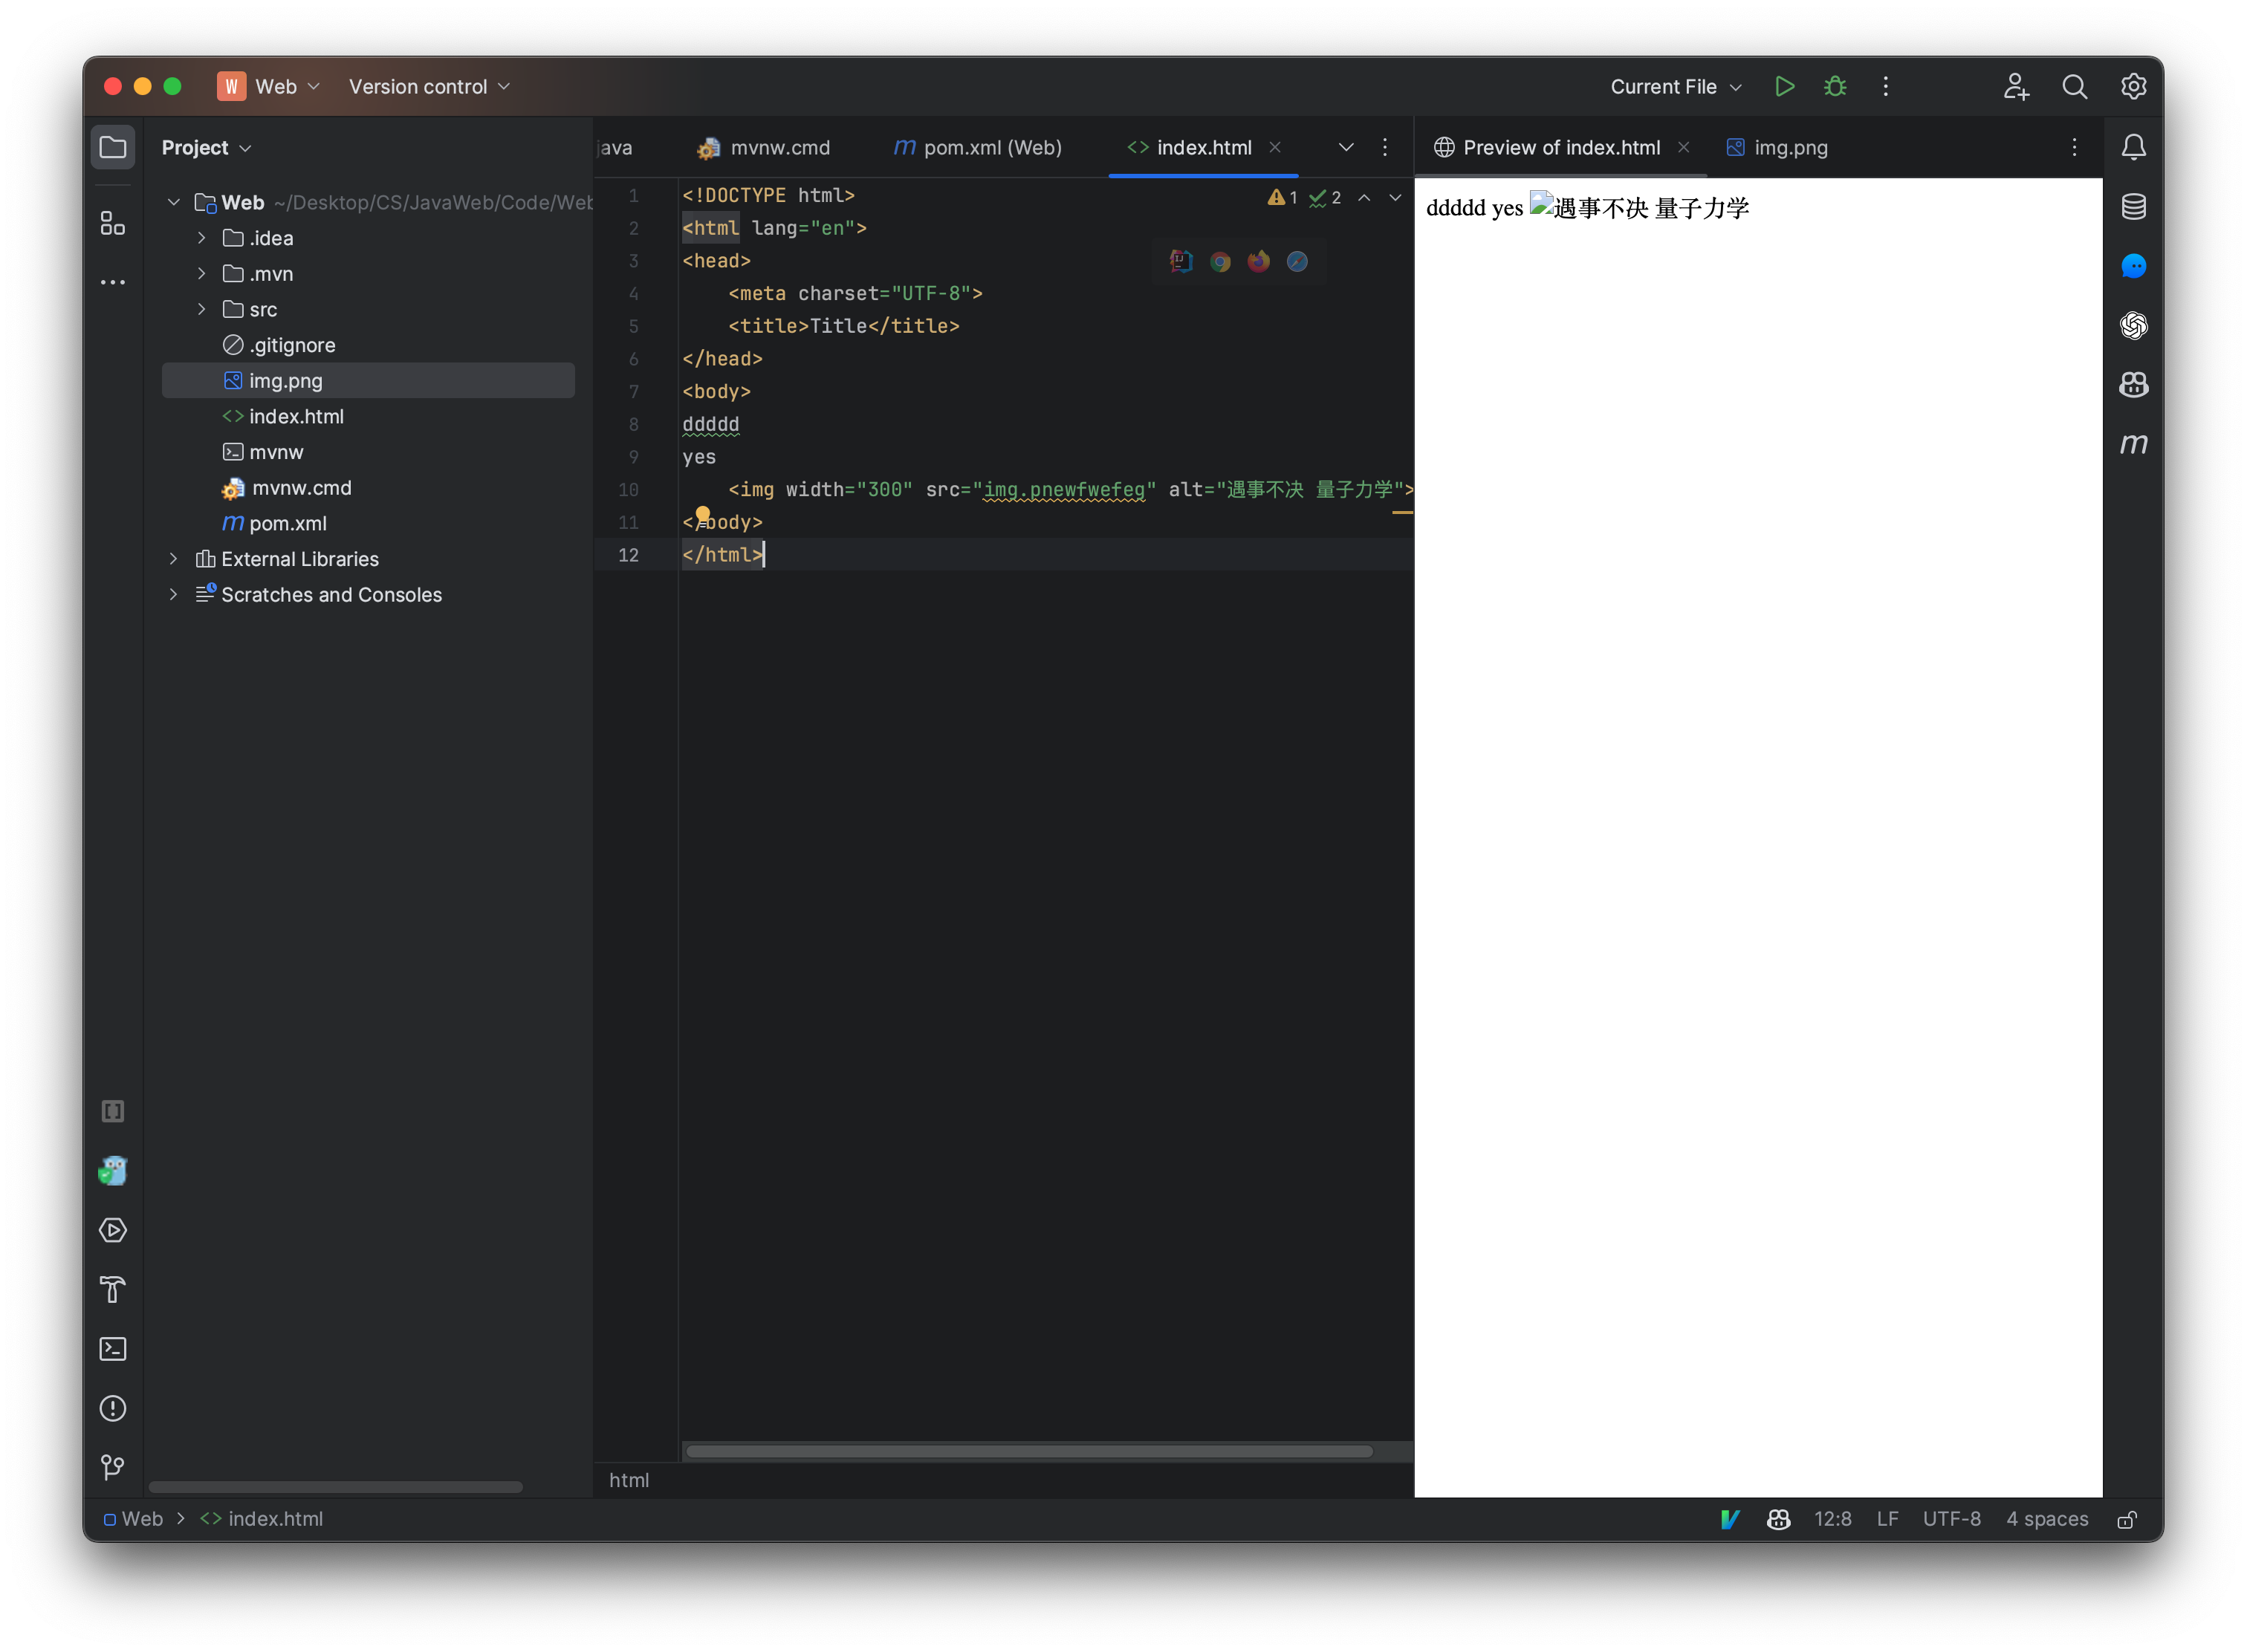Open Problems tool window
2247x1652 pixels.
coord(113,1408)
